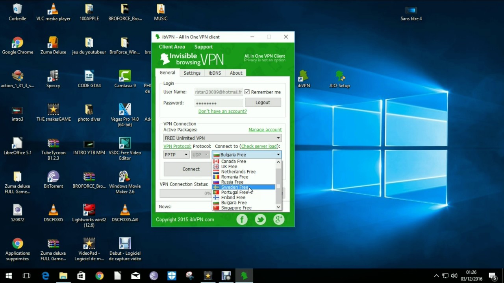504x283 pixels.
Task: Open the VPN Protocol link
Action: [x=177, y=146]
